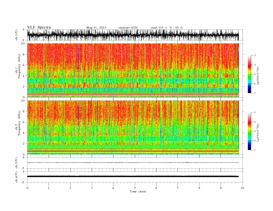
Task: Click the ch.1 colorbar "log(PSD)(V²/Hz)" label
Action: (258, 76)
